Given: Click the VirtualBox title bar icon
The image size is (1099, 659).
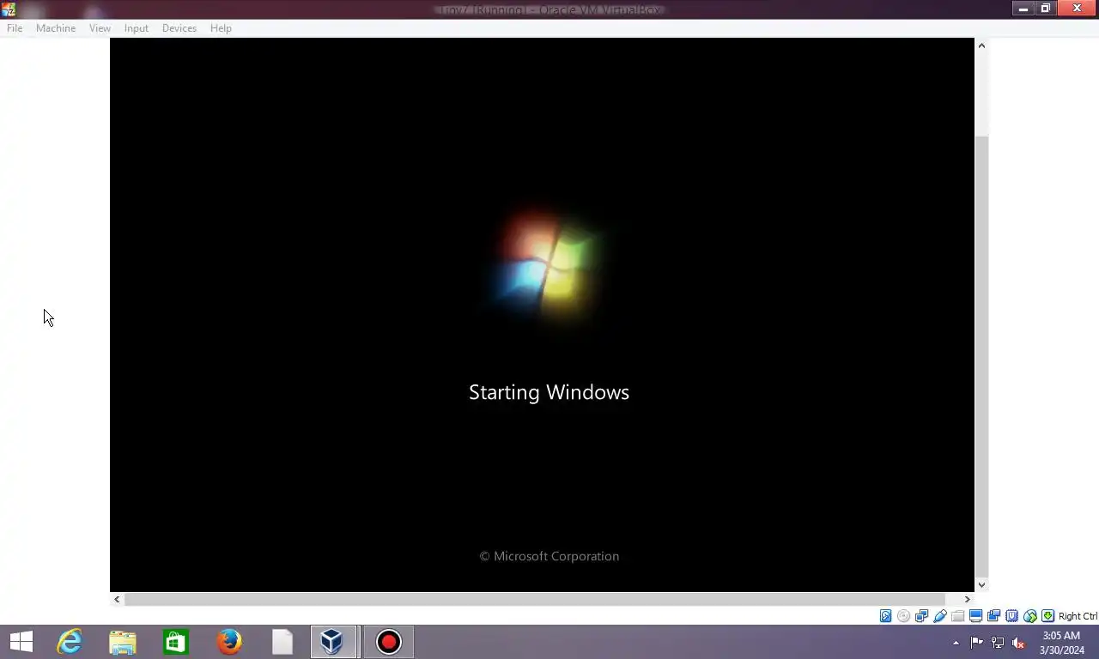Looking at the screenshot, I should [9, 9].
